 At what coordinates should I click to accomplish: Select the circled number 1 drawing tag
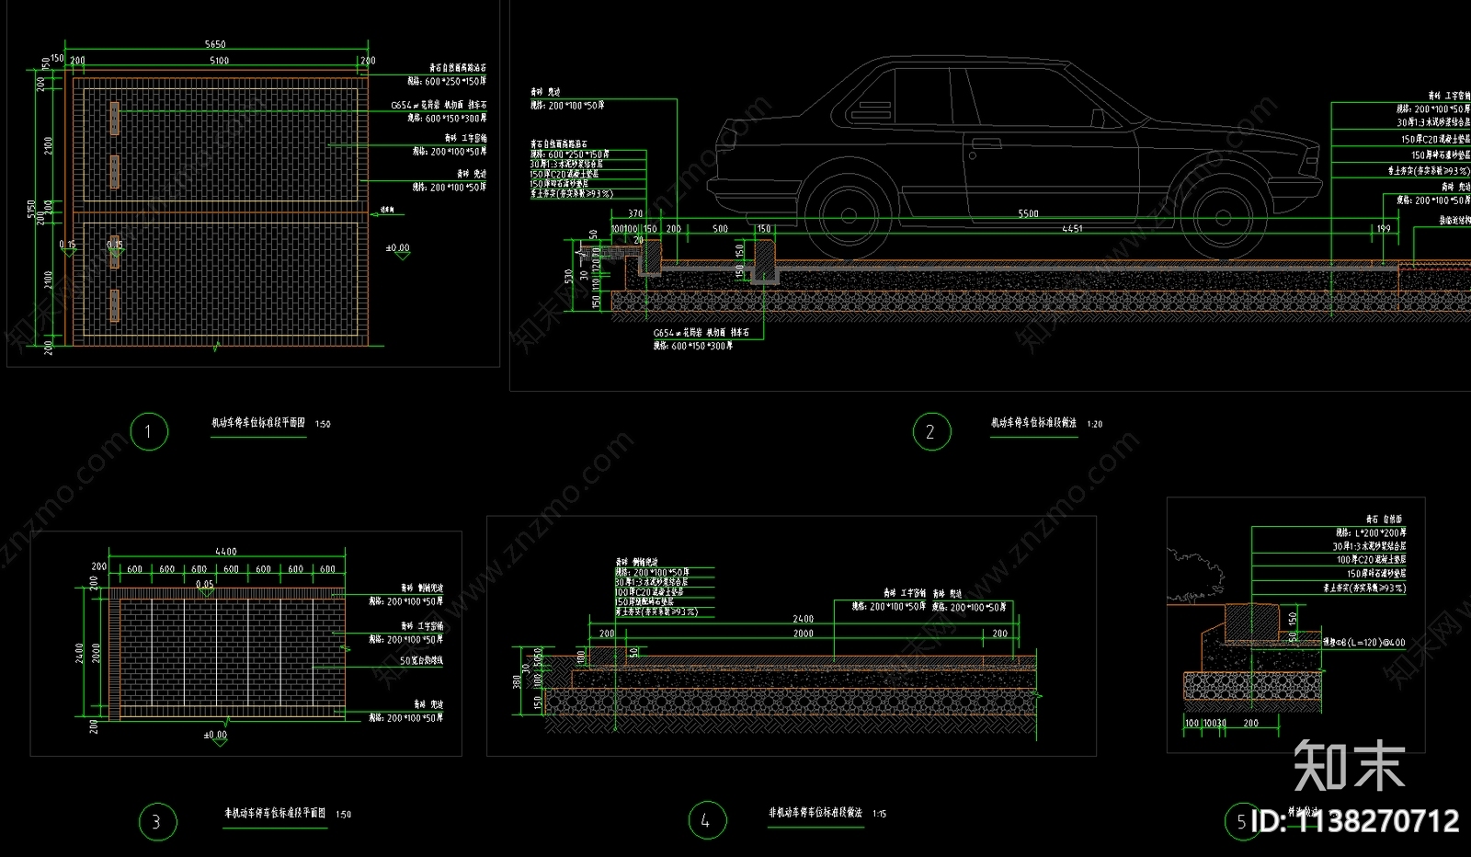pyautogui.click(x=149, y=431)
